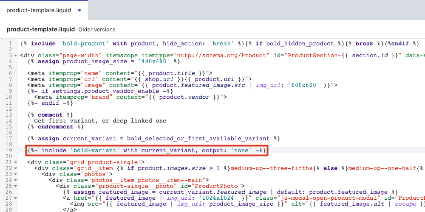
Task: Click the 'bold-product' include statement on line 1
Action: pos(131,44)
